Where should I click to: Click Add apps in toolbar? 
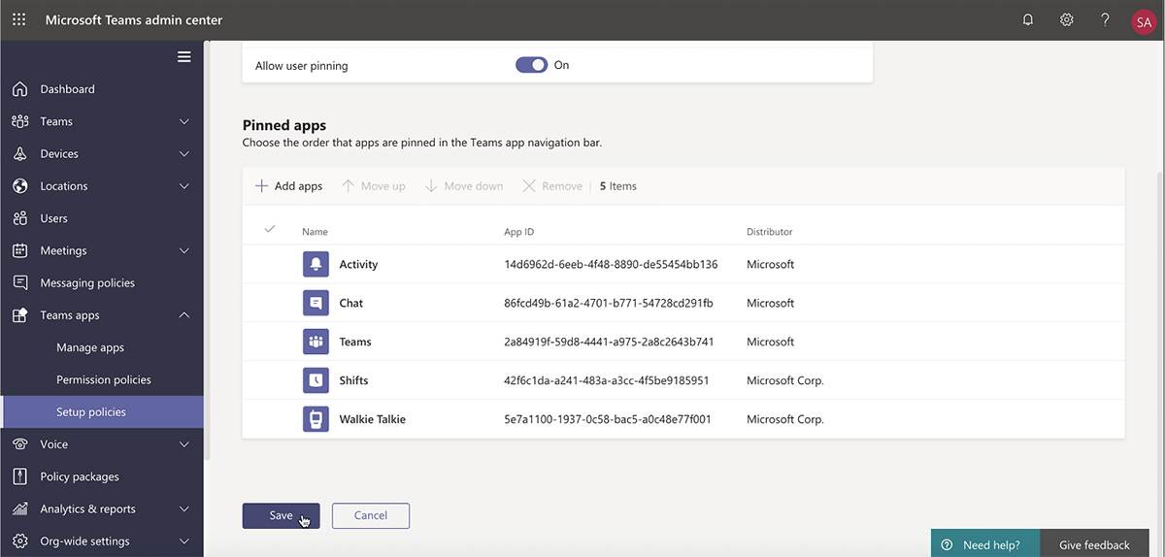(x=288, y=186)
